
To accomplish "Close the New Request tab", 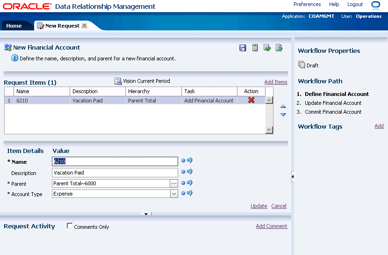I will (x=85, y=25).
